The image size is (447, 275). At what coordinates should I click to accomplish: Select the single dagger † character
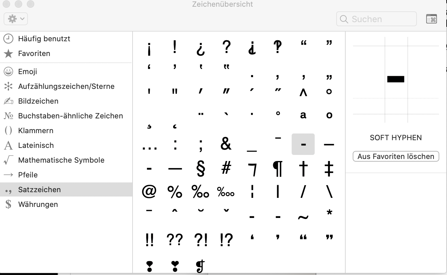[303, 168]
